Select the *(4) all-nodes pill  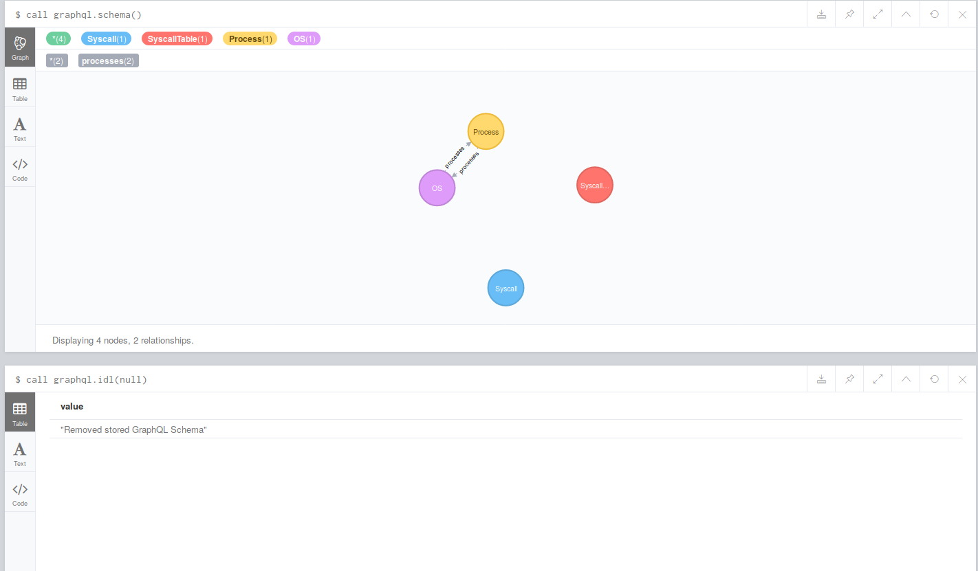coord(58,38)
